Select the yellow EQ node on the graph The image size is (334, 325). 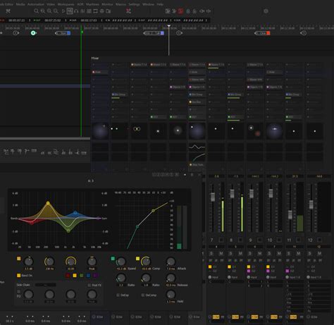click(48, 203)
